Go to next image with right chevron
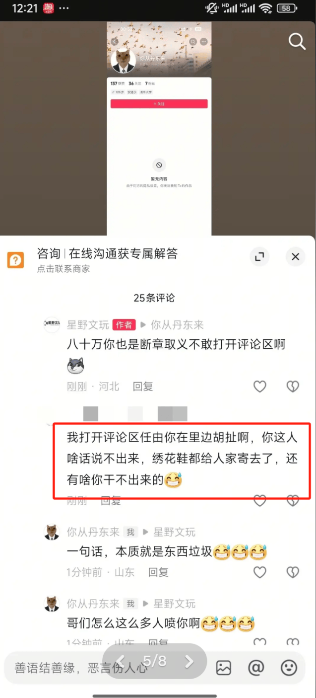 tap(189, 661)
